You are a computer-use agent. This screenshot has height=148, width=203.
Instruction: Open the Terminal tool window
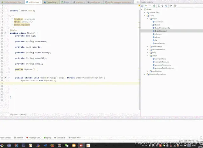click(18, 138)
